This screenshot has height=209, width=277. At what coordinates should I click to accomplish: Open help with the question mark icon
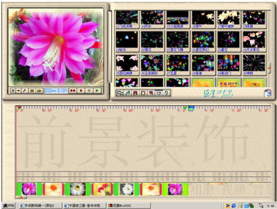166,93
